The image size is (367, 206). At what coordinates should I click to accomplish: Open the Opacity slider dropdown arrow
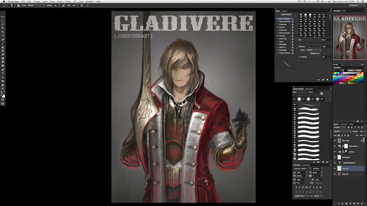pos(60,5)
